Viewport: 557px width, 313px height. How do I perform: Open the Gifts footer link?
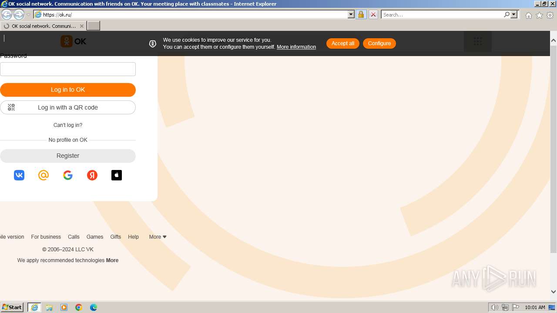(x=116, y=237)
